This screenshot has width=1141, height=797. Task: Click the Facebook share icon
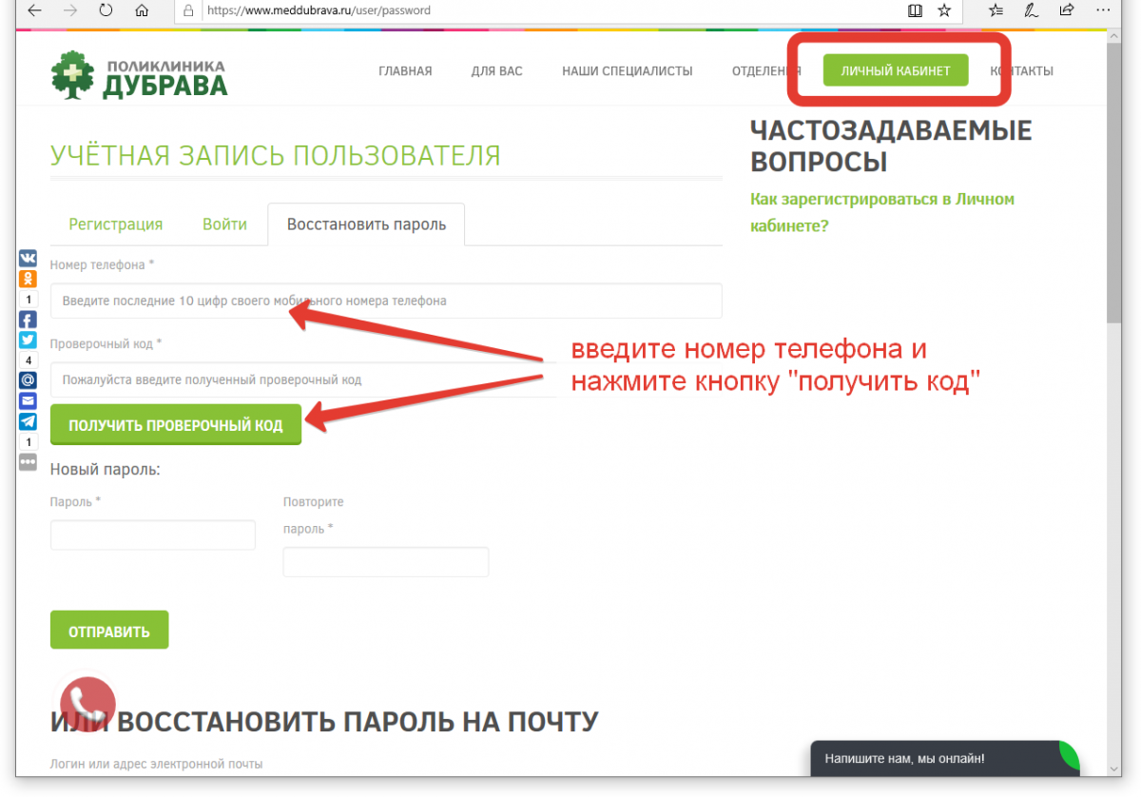[x=28, y=320]
